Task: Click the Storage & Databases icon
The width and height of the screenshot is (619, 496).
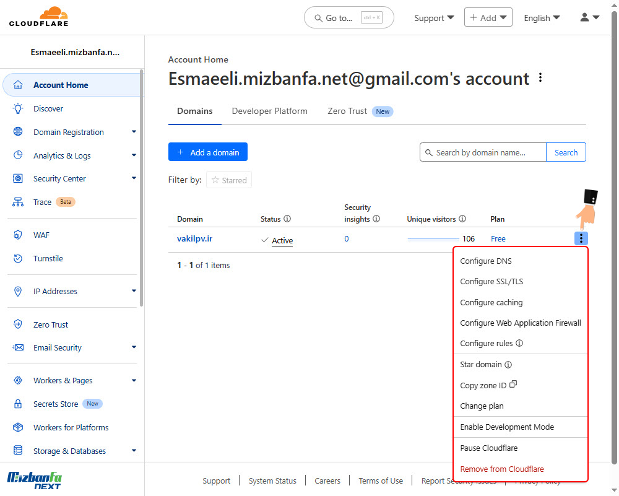Action: pos(18,451)
